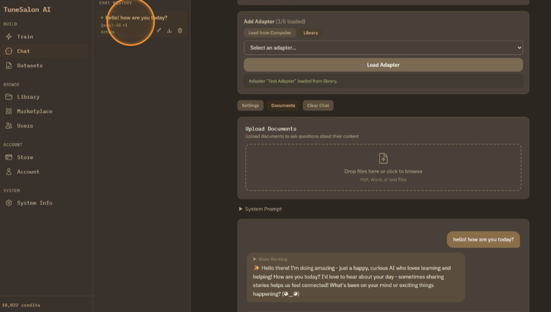The image size is (551, 312).
Task: Delete the chat with the trash icon
Action: click(x=180, y=30)
